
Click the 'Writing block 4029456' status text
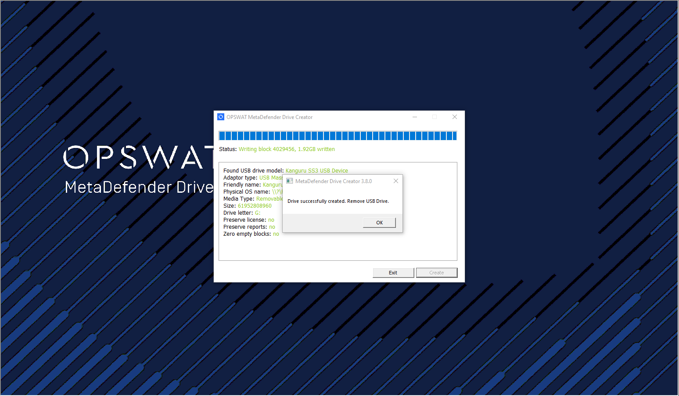(287, 149)
